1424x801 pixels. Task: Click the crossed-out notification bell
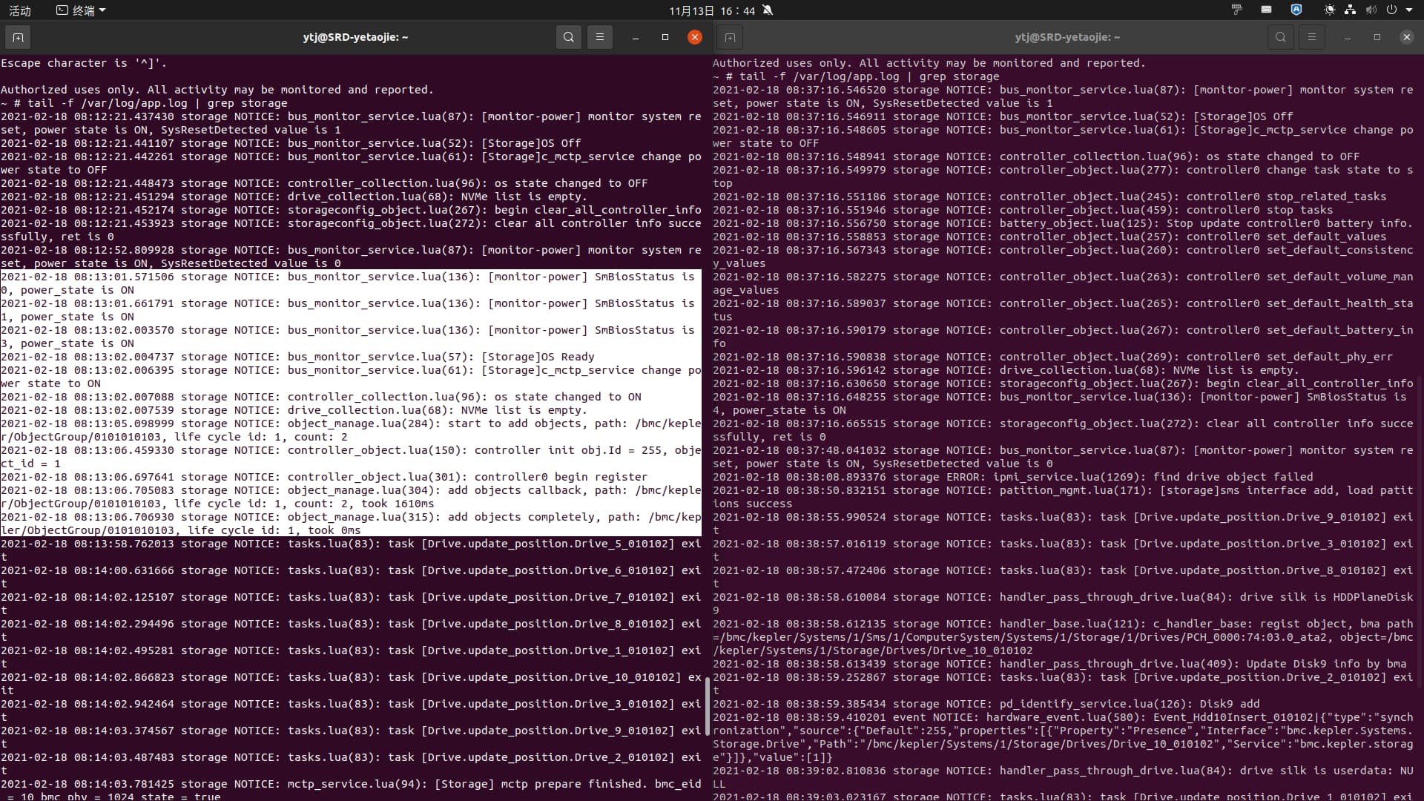768,10
